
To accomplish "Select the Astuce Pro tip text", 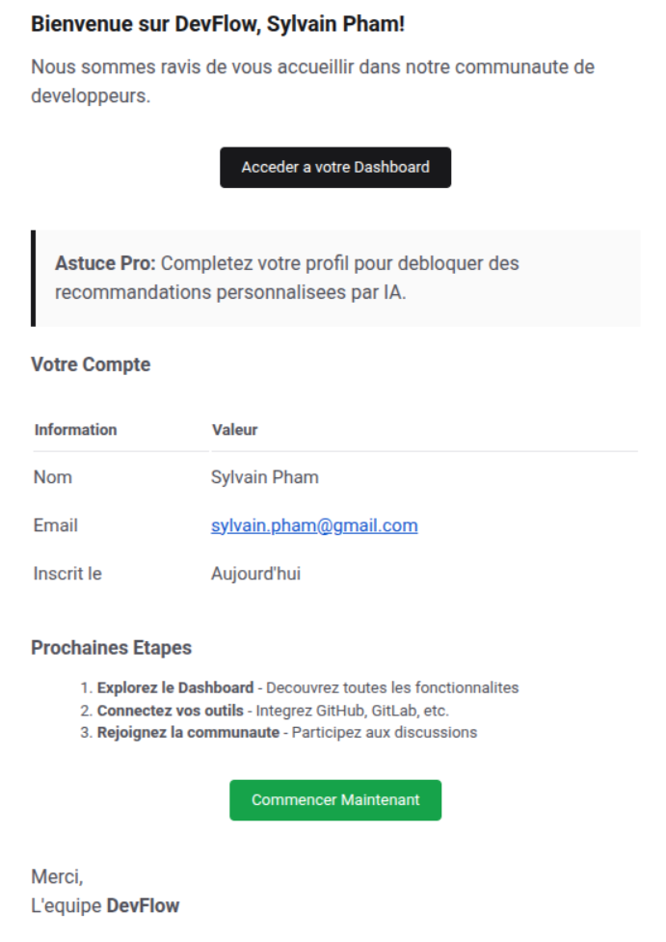I will pos(286,278).
